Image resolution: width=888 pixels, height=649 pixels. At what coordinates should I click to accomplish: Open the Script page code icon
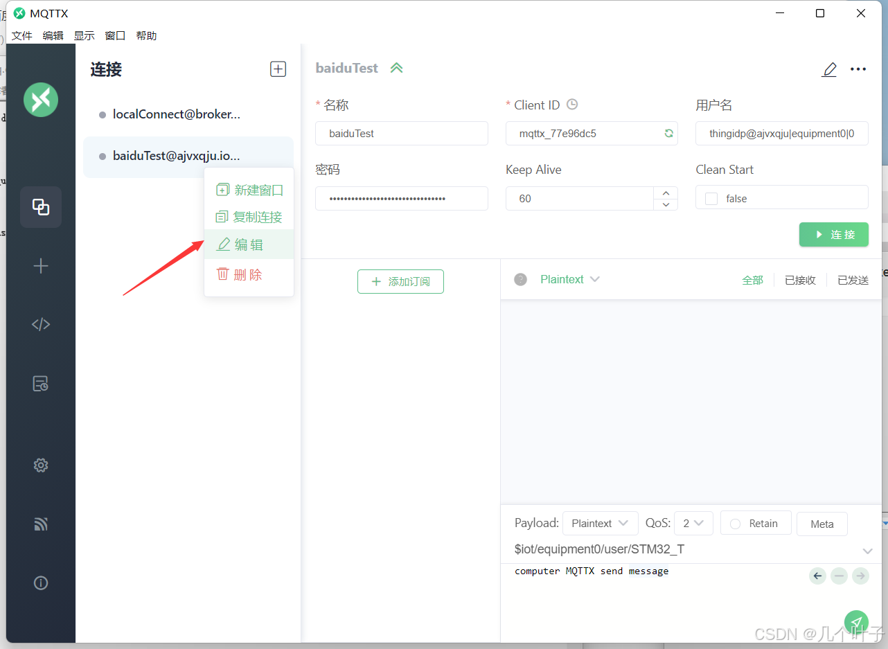pos(41,324)
